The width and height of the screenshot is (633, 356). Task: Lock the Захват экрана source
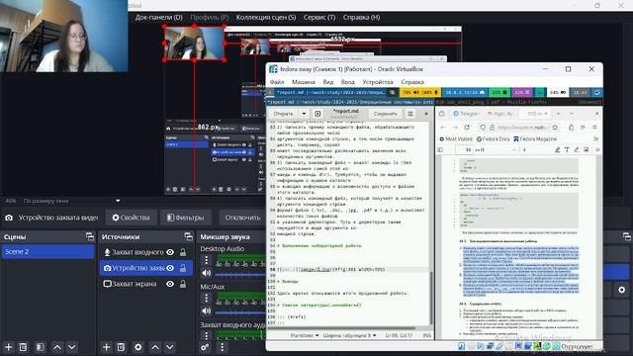183,284
